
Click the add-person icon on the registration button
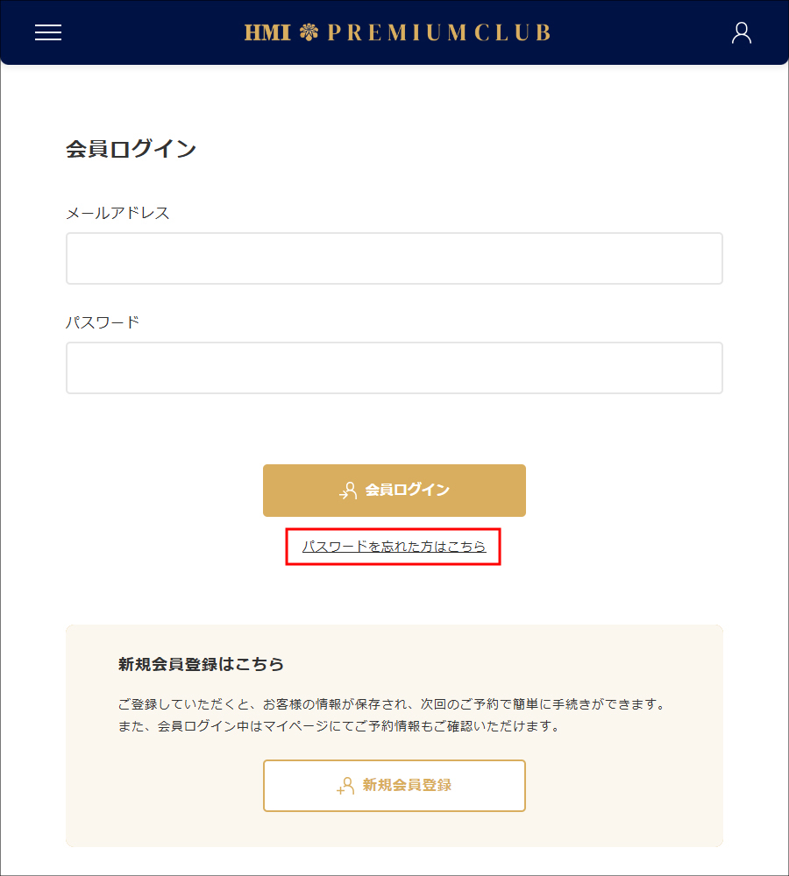345,786
